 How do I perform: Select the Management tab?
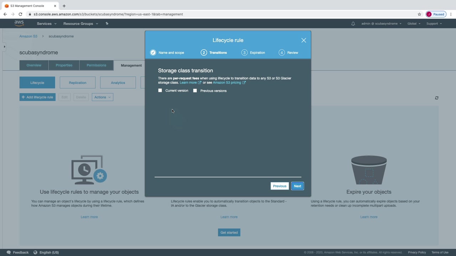[131, 65]
